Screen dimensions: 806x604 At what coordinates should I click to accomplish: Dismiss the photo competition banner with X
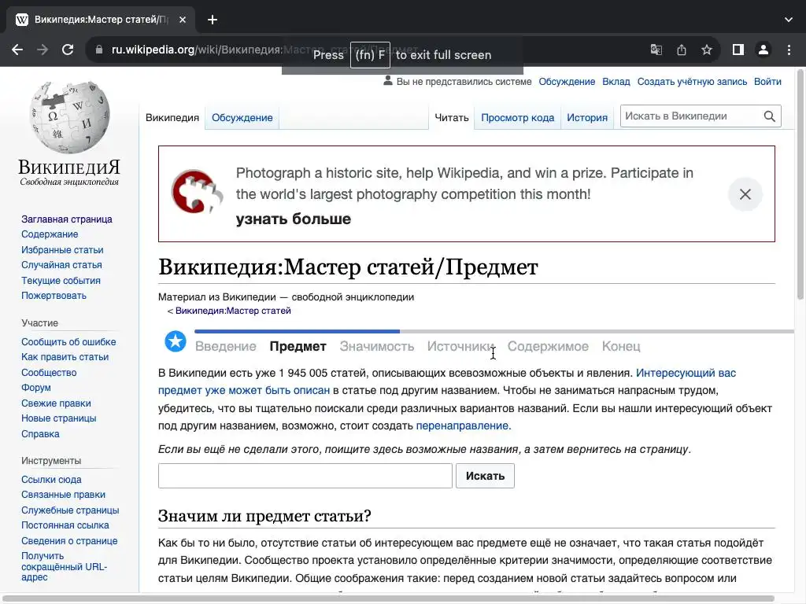[x=745, y=194]
